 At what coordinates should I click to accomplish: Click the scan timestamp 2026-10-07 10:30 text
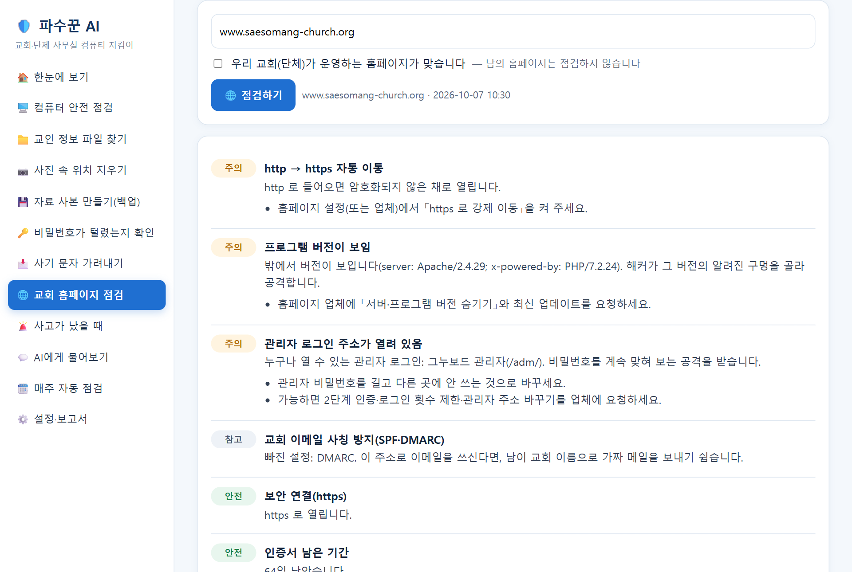click(471, 95)
